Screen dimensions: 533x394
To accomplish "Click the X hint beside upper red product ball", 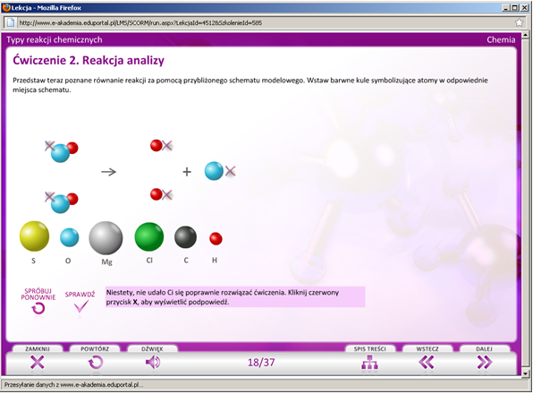I will pyautogui.click(x=167, y=146).
